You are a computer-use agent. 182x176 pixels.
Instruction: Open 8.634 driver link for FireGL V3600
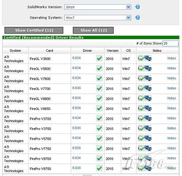coord(76,58)
